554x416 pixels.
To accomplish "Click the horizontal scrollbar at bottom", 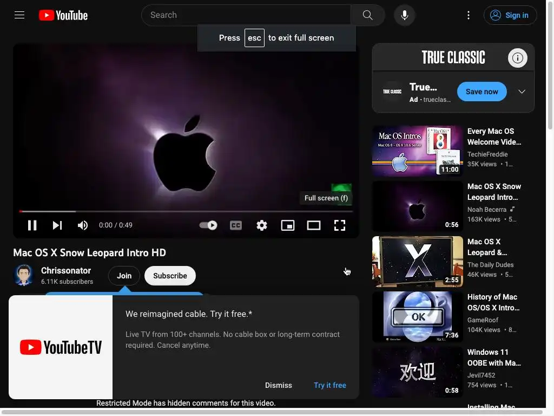I will click(x=272, y=412).
